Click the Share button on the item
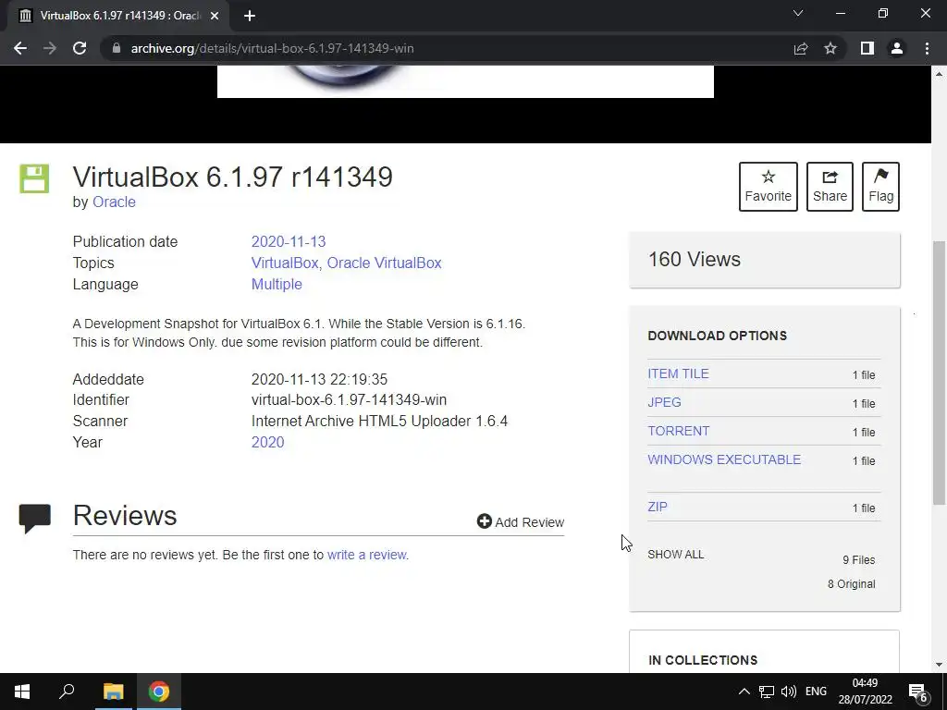 (830, 187)
